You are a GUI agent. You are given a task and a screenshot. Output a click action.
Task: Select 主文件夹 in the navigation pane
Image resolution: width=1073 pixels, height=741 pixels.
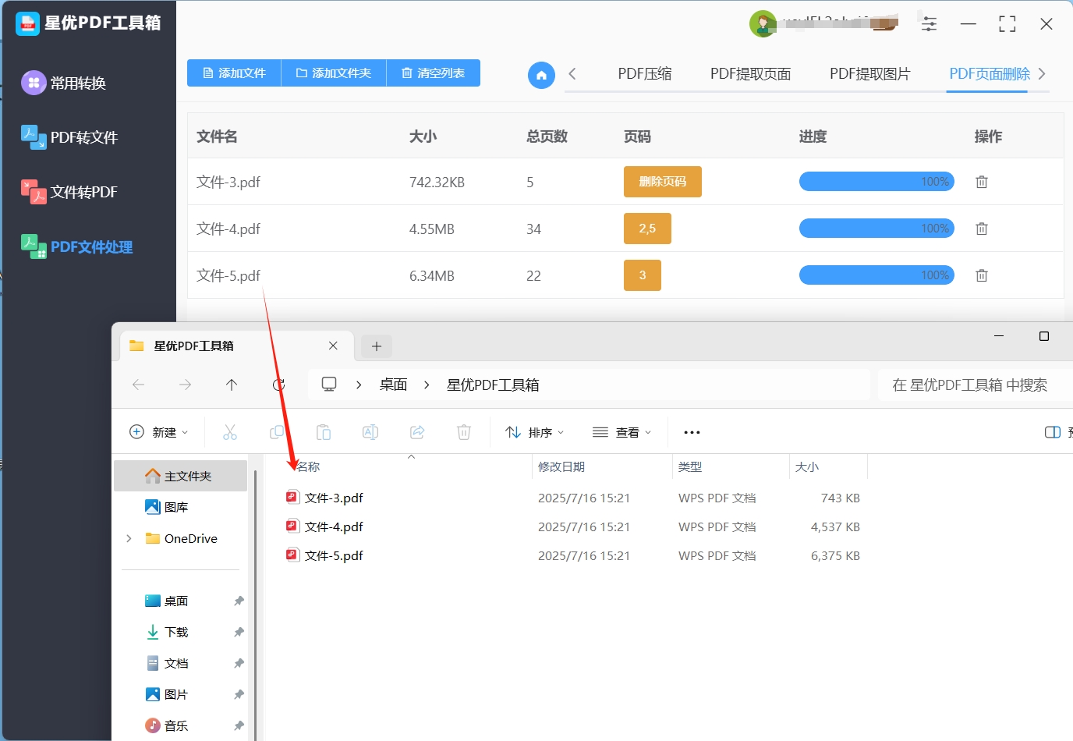[x=181, y=476]
